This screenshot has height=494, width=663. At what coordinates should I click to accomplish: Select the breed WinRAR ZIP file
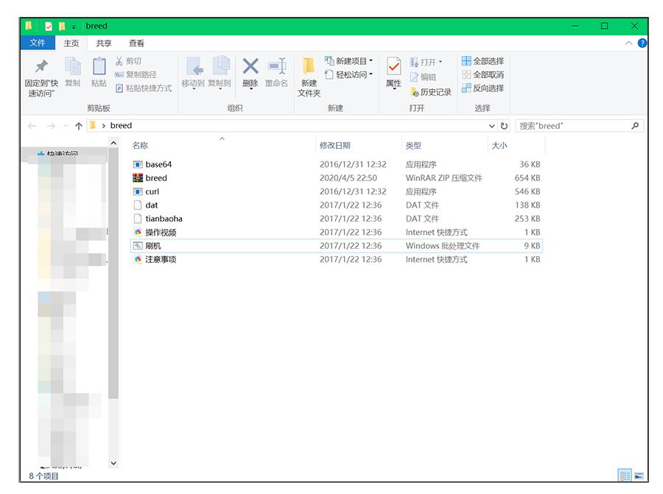(x=336, y=178)
